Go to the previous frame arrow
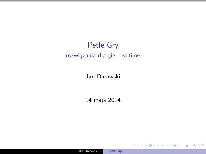 147,146
